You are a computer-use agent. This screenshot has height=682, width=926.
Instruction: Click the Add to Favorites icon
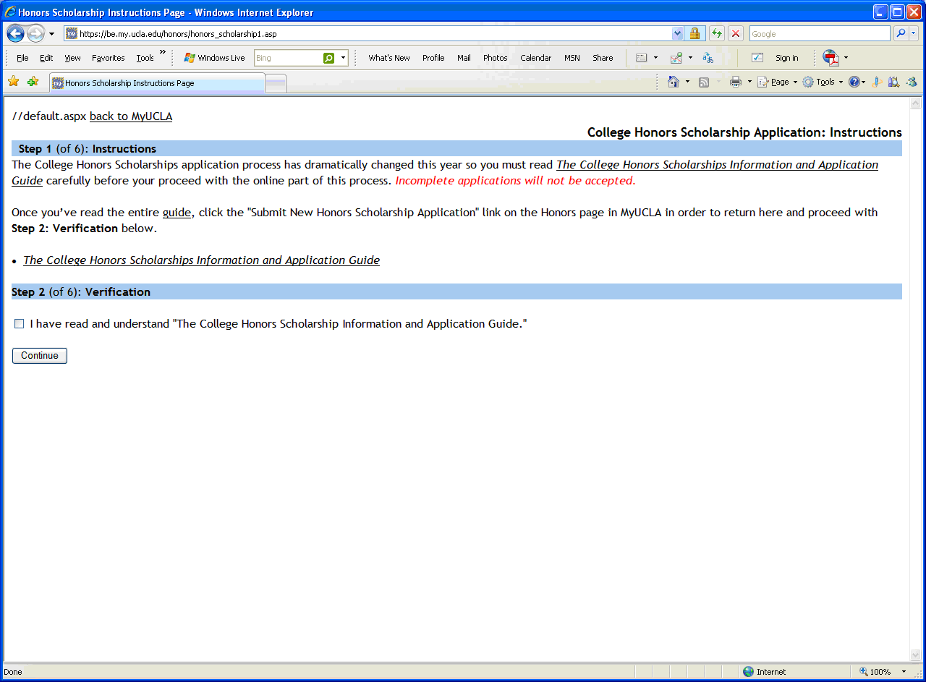pos(33,82)
